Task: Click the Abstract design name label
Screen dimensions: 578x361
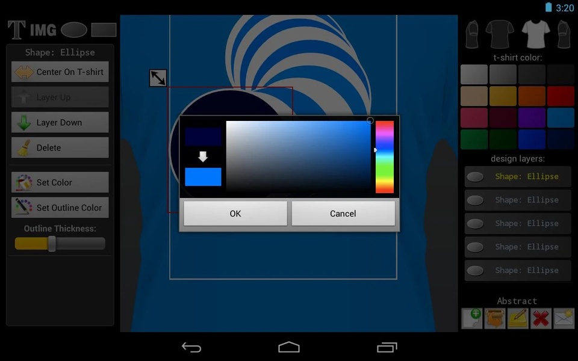Action: tap(517, 301)
